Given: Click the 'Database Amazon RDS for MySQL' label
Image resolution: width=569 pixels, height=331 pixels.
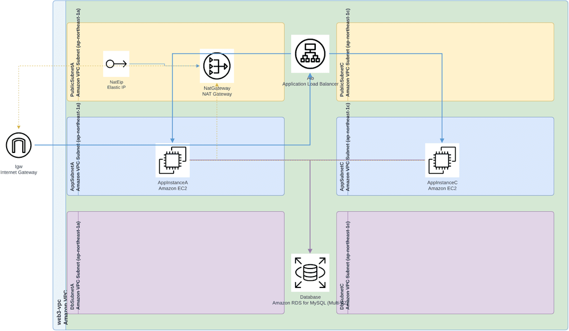Looking at the screenshot, I should (x=310, y=300).
